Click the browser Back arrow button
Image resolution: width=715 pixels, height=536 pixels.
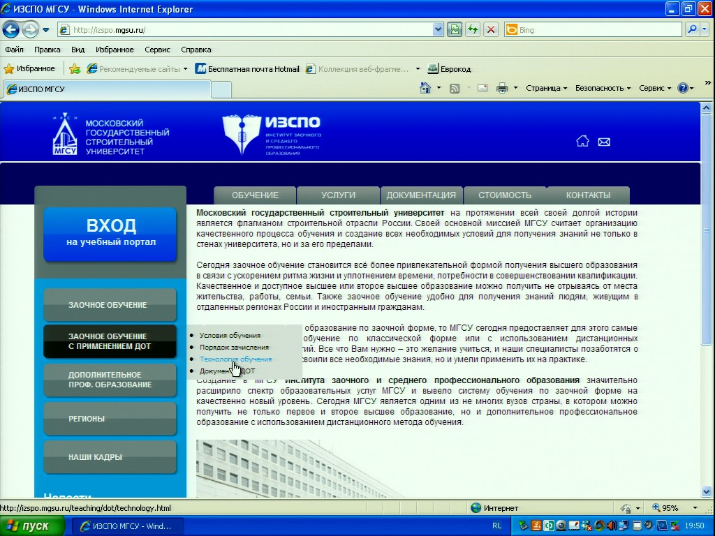pyautogui.click(x=11, y=30)
